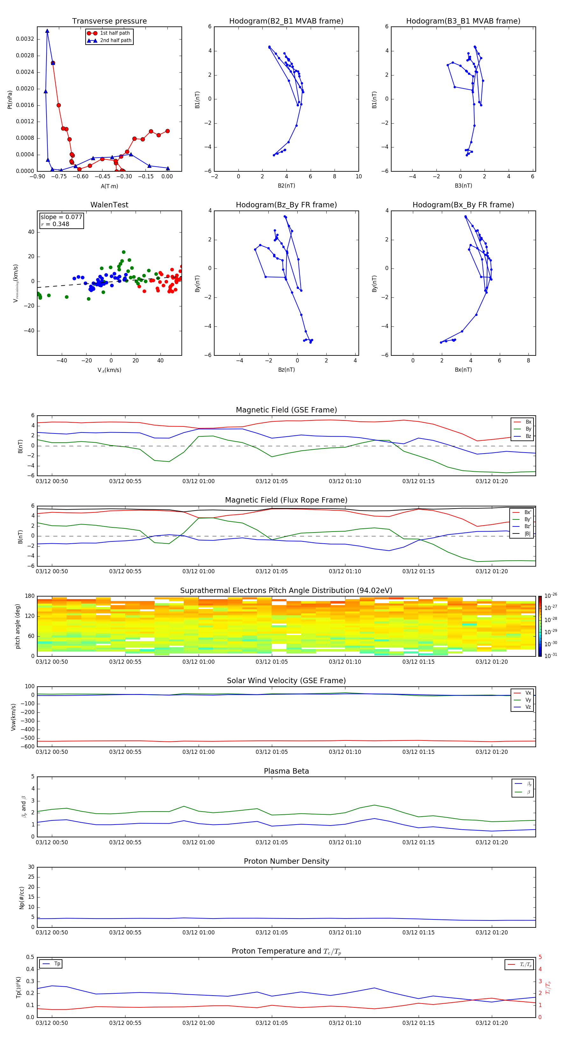Click the "B3(nT)" x-axis label
The height and width of the screenshot is (1051, 573).
tap(463, 186)
